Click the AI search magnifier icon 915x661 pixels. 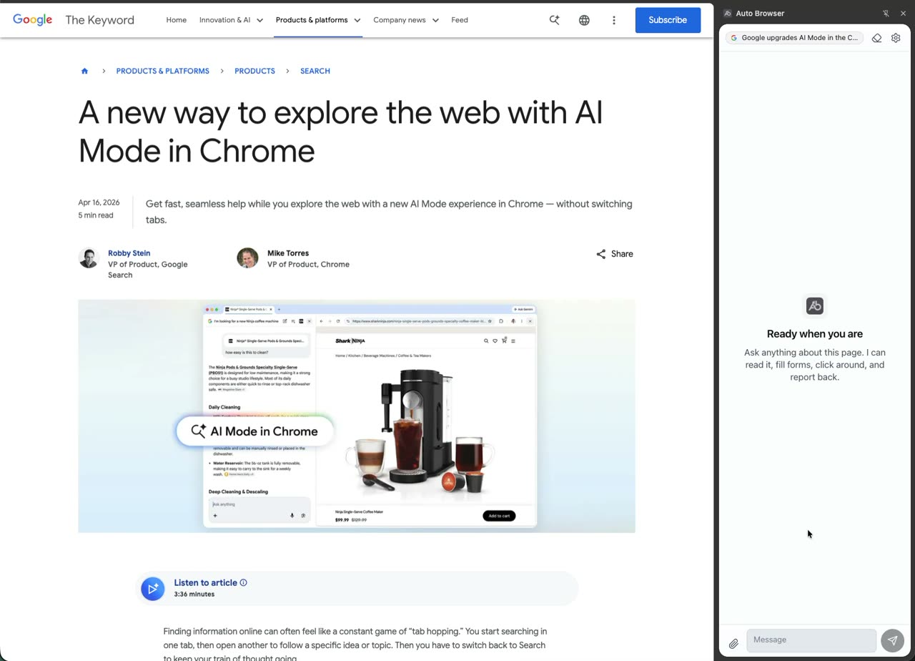[554, 20]
